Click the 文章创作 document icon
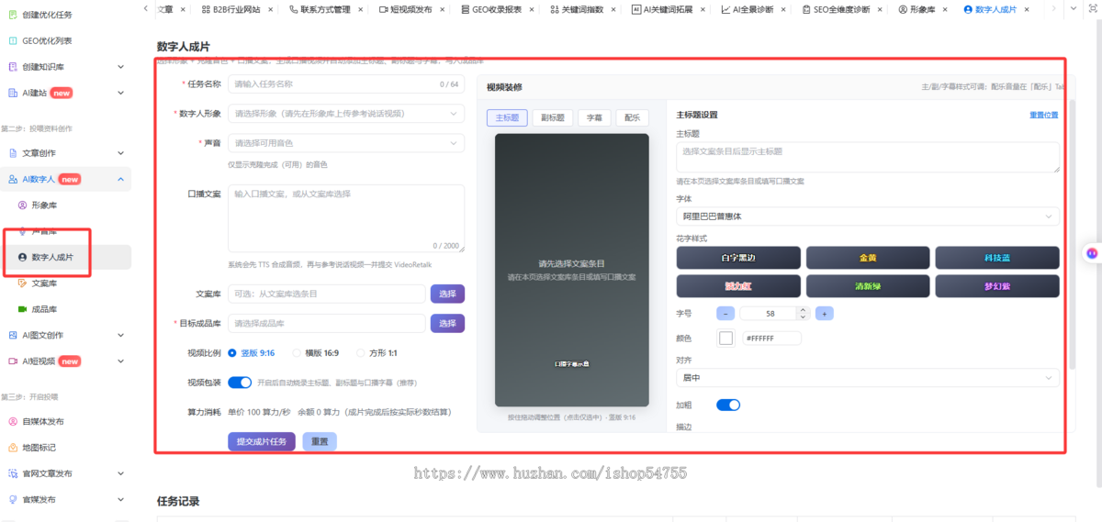Viewport: 1102px width, 522px height. pos(13,153)
